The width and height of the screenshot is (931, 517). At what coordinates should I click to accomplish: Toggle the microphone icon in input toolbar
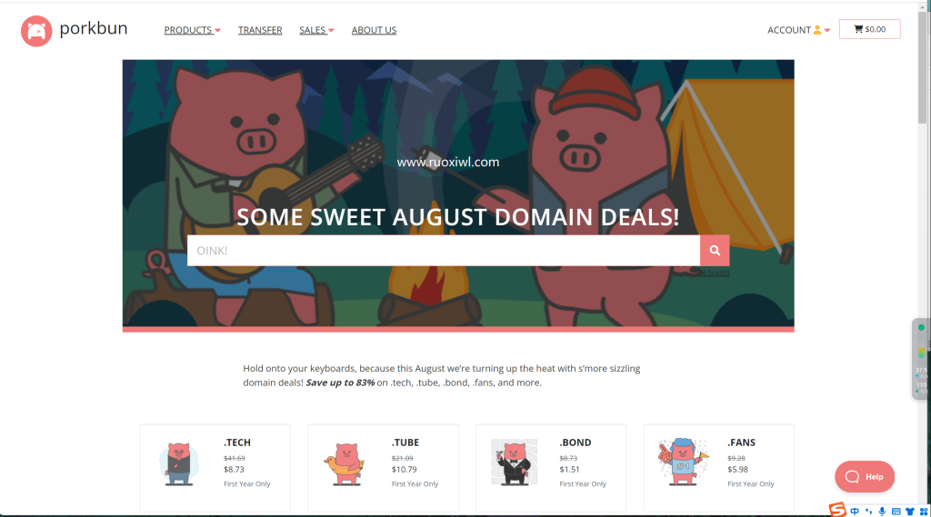tap(882, 511)
